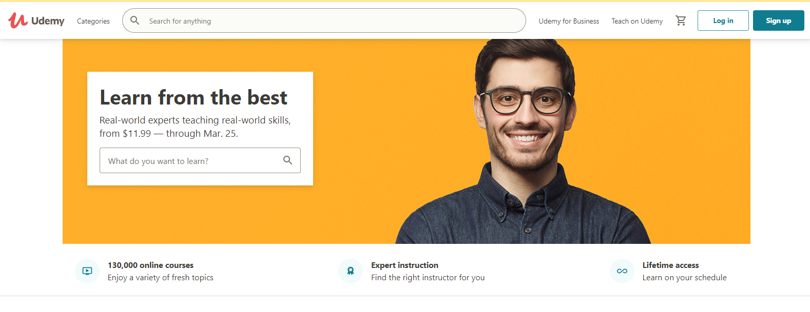Open Teach on Udemy link
The image size is (810, 312).
(x=637, y=21)
